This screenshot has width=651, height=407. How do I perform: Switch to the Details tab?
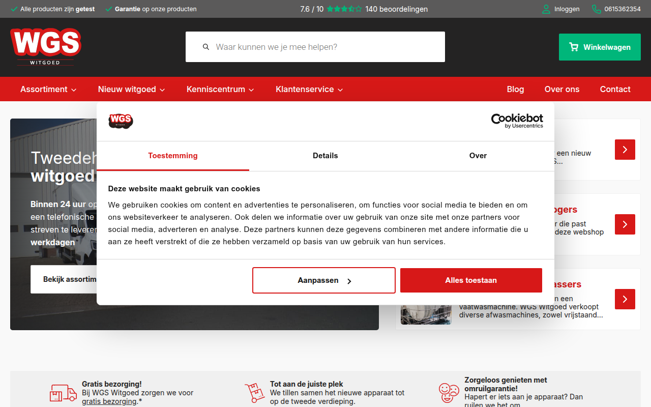tap(325, 156)
